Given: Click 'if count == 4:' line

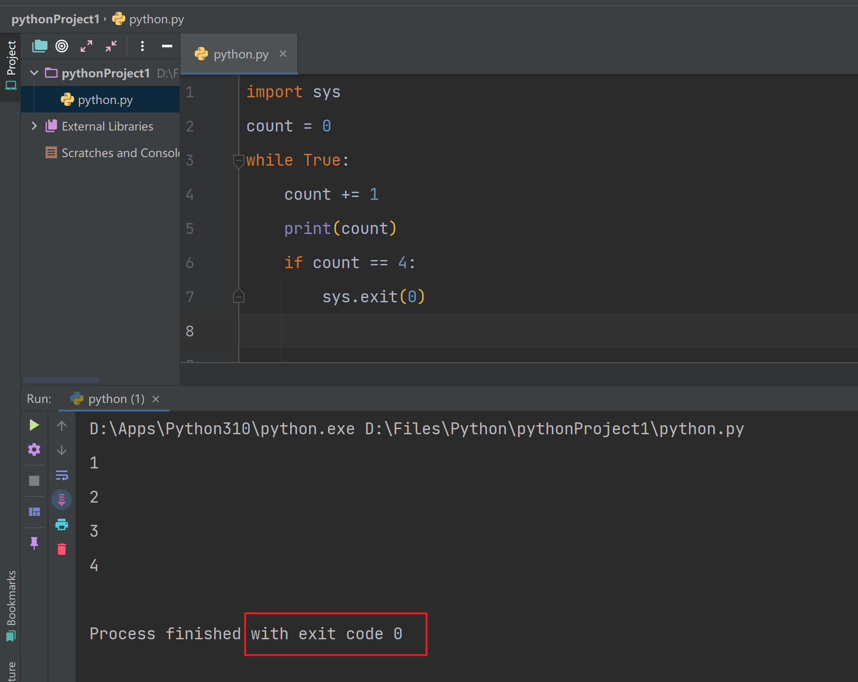Looking at the screenshot, I should (350, 262).
